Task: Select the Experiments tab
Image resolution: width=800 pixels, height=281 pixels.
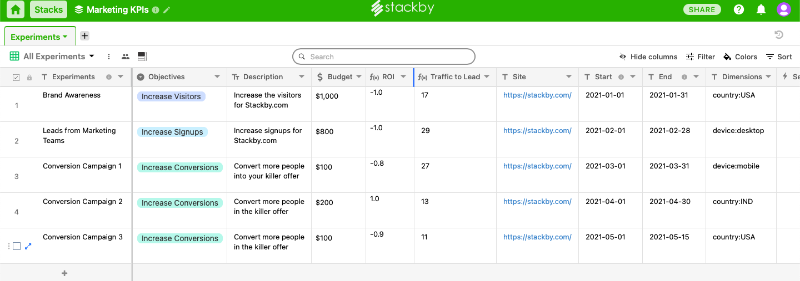Action: [39, 37]
